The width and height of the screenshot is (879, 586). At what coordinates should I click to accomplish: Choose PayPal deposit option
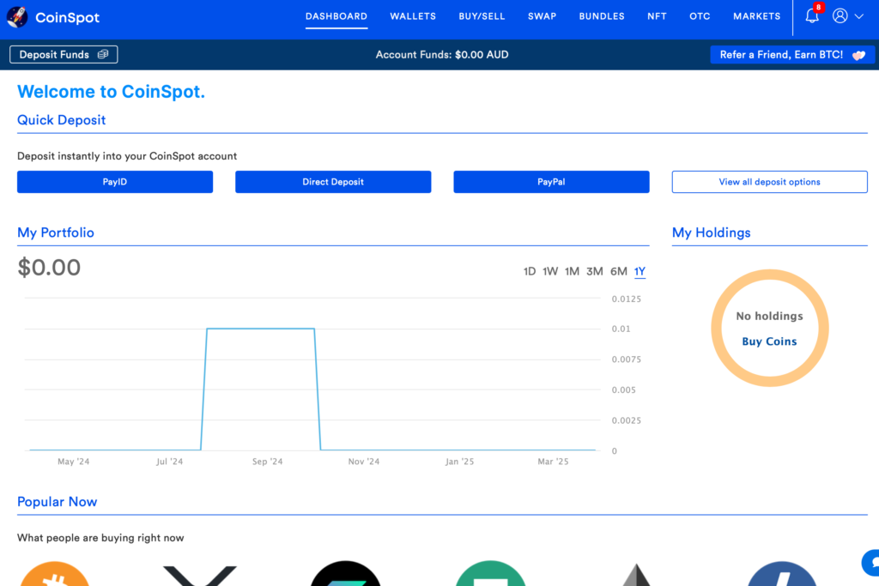tap(551, 182)
